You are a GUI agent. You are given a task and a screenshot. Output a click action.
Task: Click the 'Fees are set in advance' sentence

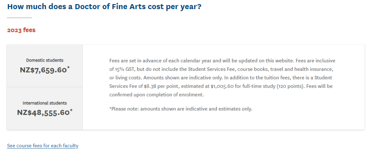(x=201, y=61)
